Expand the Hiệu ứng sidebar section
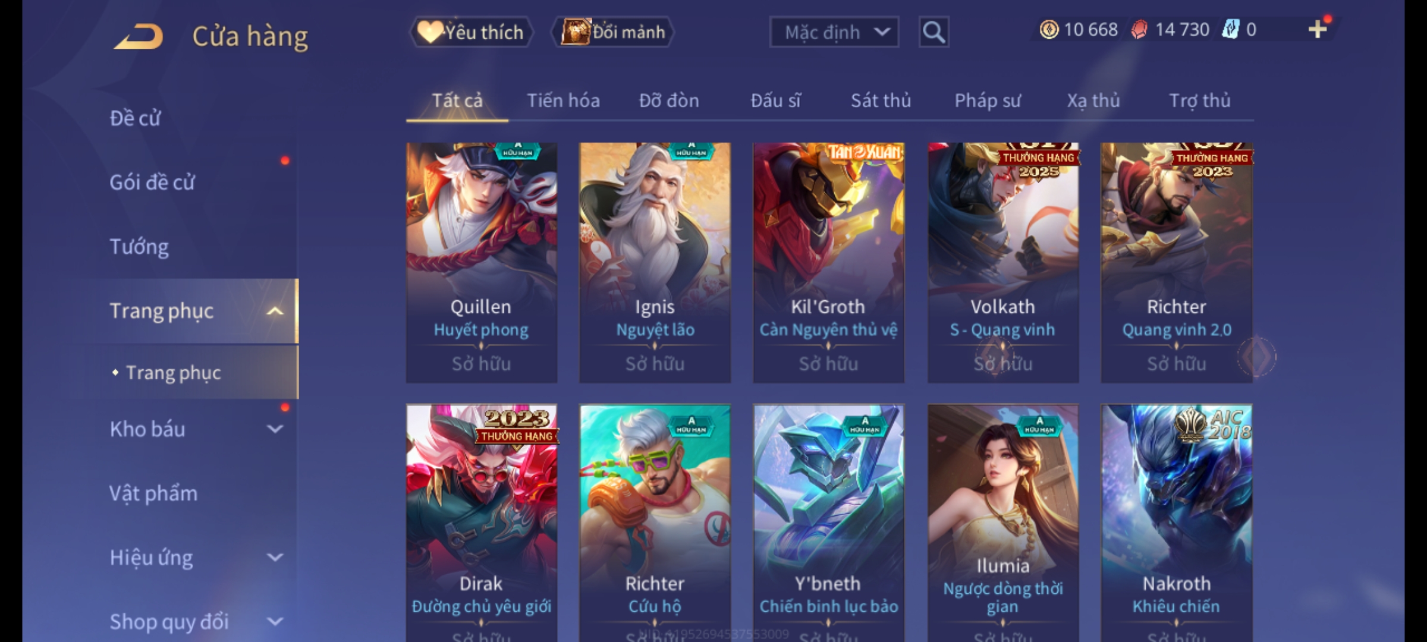The height and width of the screenshot is (642, 1427). (275, 557)
